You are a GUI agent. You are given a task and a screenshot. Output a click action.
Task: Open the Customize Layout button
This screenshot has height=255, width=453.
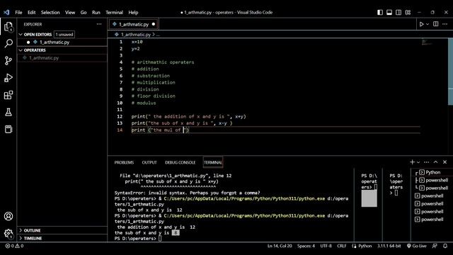click(x=408, y=13)
